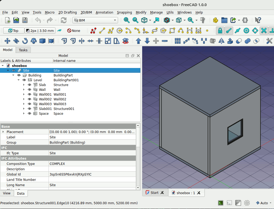Open the measure distance caliper tool
Image resolution: width=274 pixels, height=209 pixels.
pyautogui.click(x=203, y=20)
